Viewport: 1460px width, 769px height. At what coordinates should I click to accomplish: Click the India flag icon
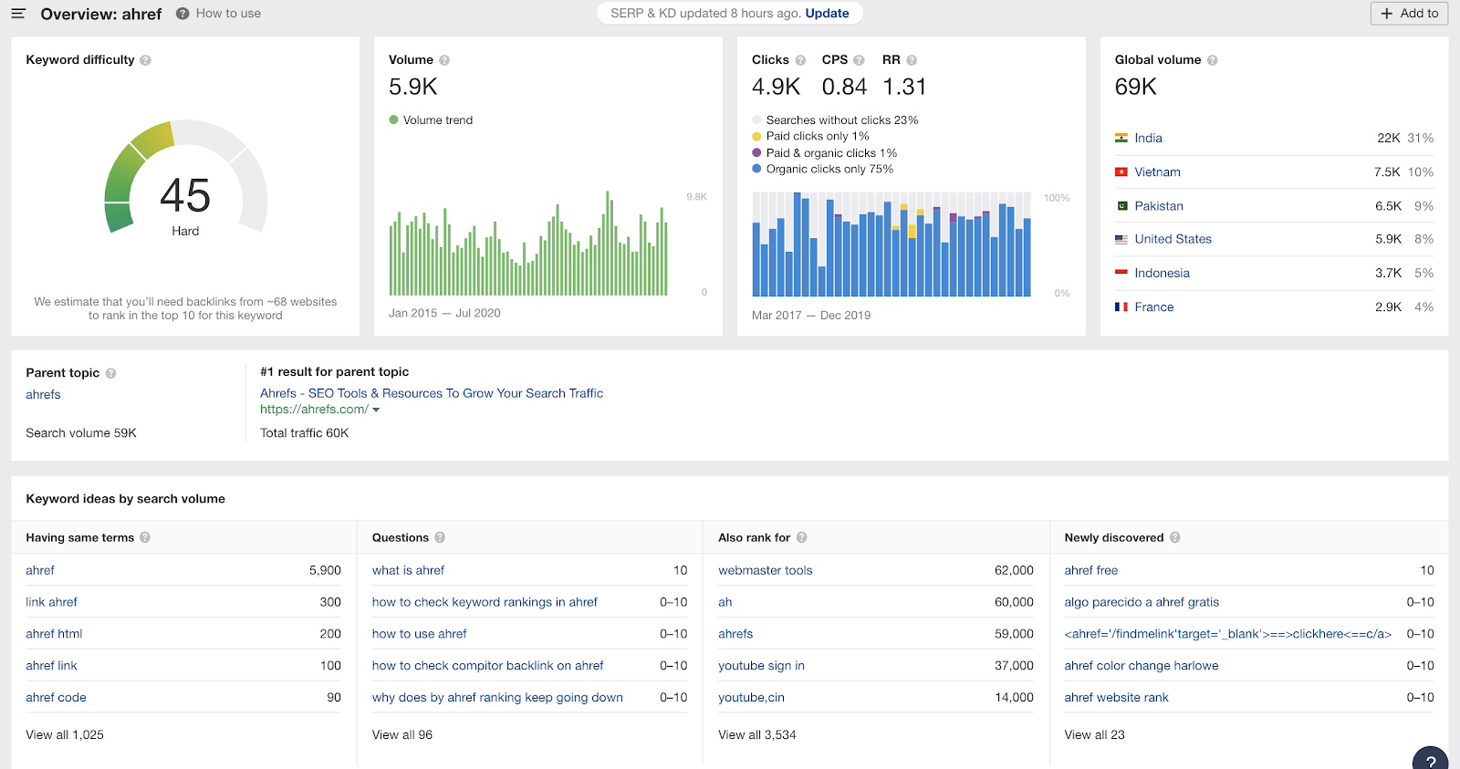click(1121, 138)
